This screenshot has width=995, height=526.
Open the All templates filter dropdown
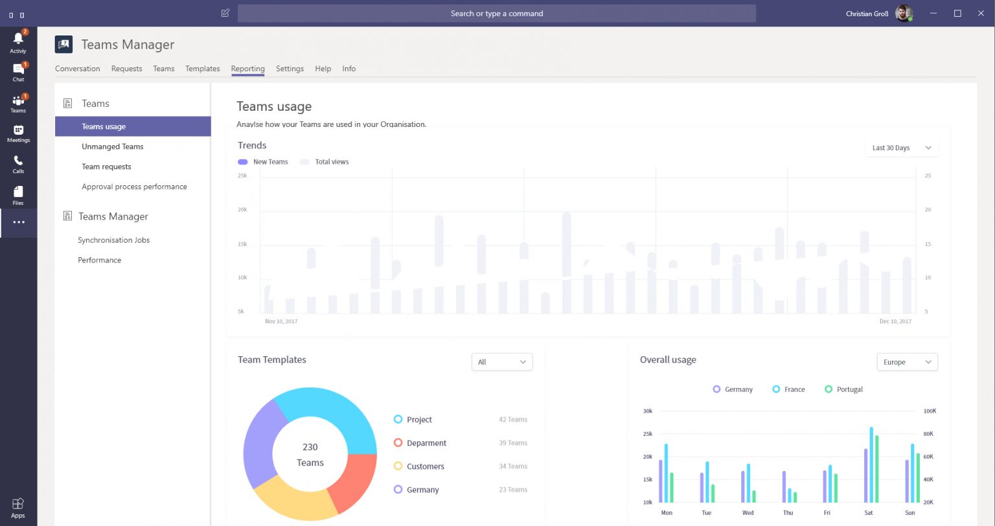[x=502, y=362]
